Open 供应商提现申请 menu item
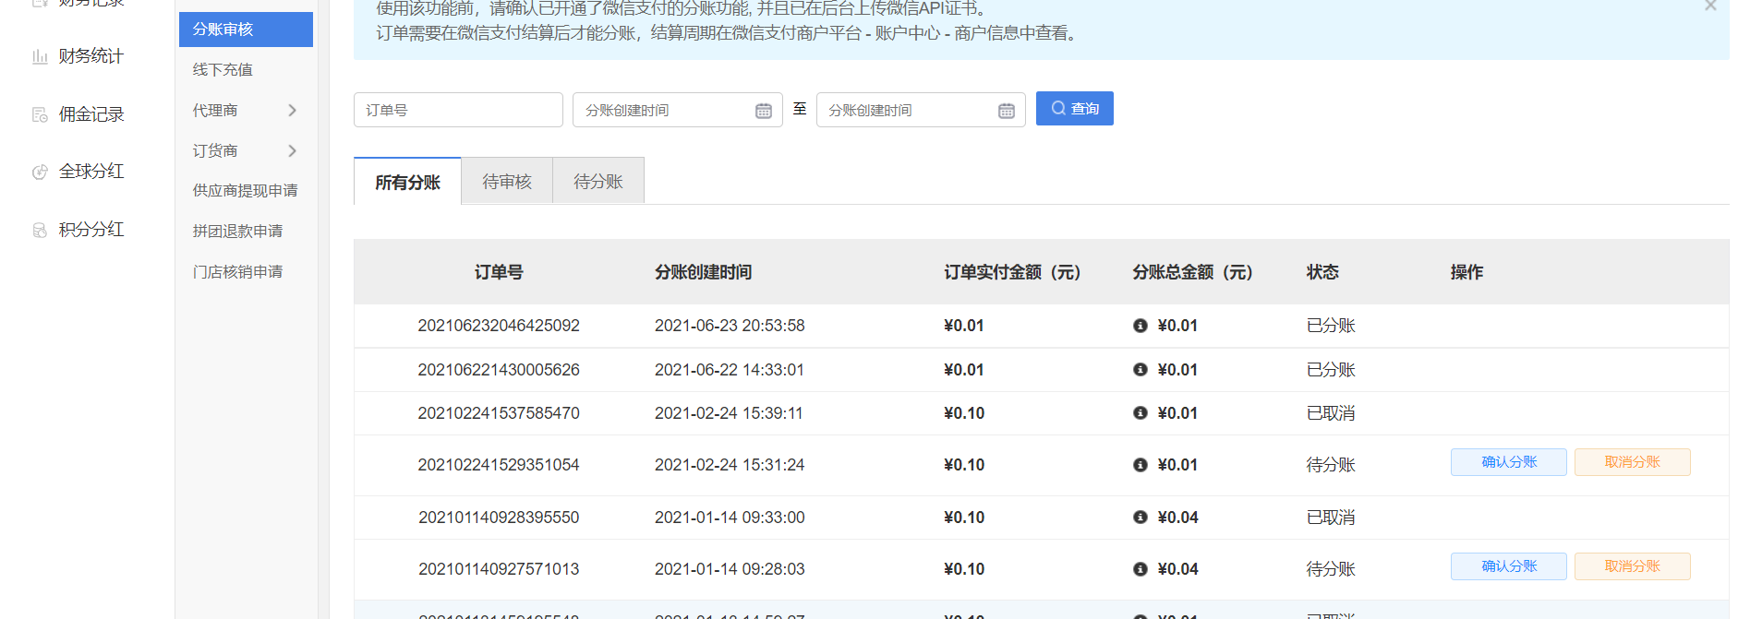 (x=245, y=191)
